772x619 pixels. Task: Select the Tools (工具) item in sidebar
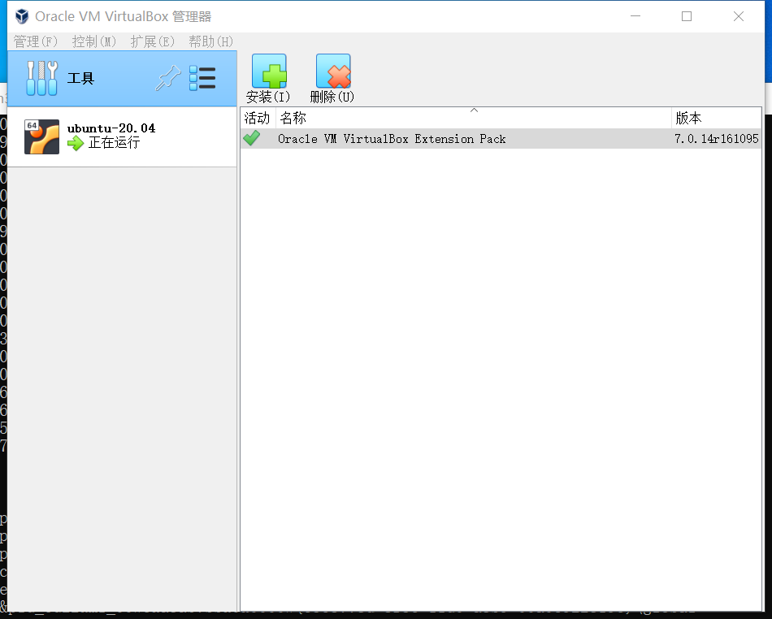pos(122,79)
